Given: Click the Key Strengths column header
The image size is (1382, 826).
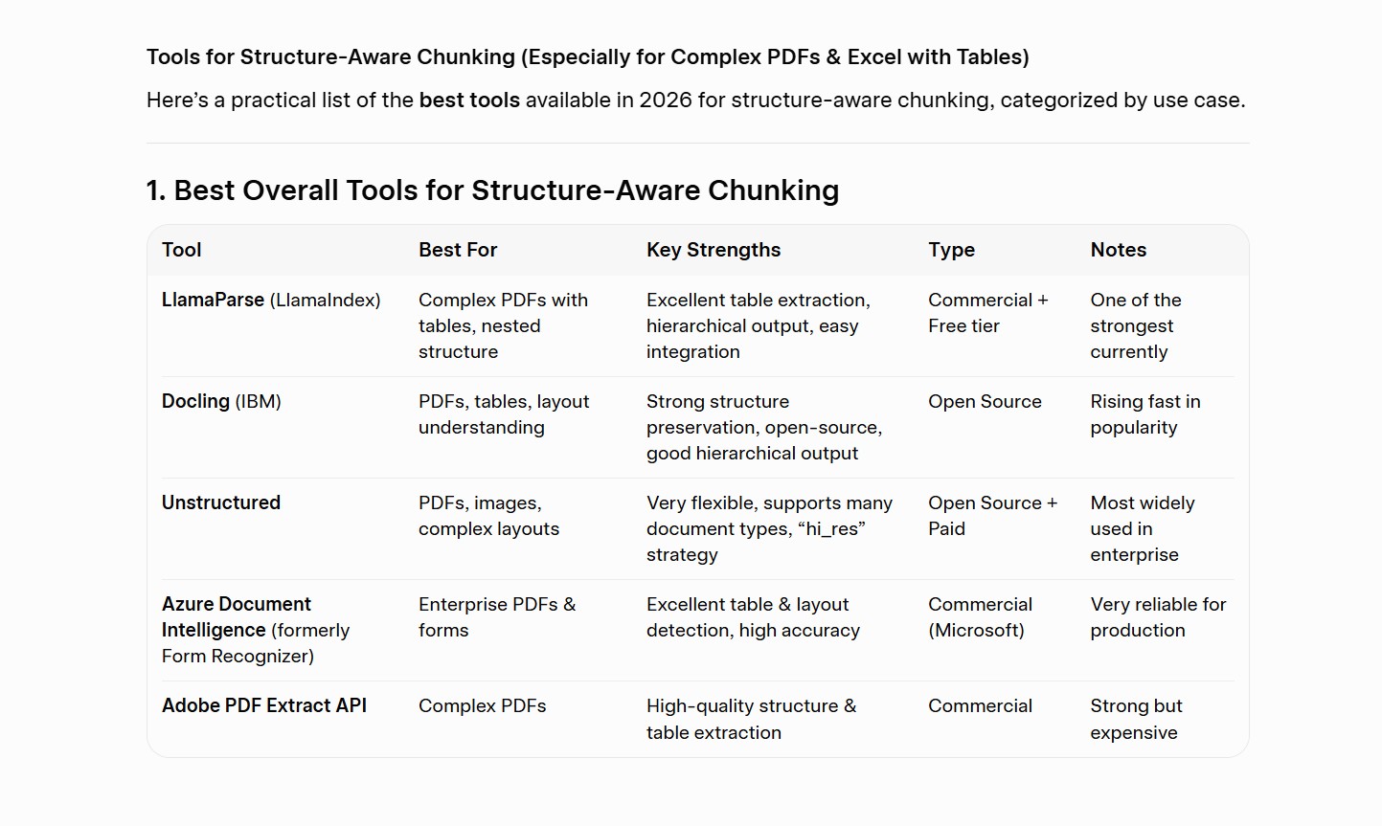Looking at the screenshot, I should click(x=714, y=250).
